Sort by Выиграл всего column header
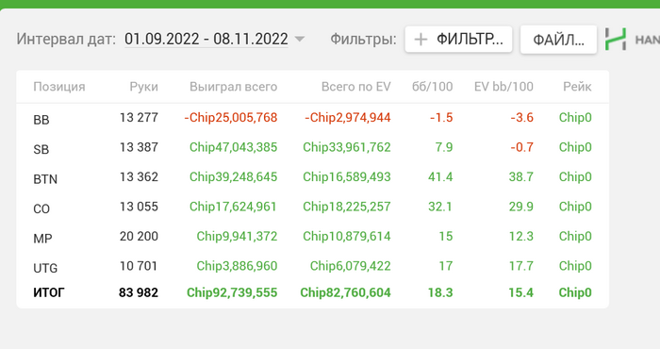The height and width of the screenshot is (349, 660). click(x=233, y=87)
